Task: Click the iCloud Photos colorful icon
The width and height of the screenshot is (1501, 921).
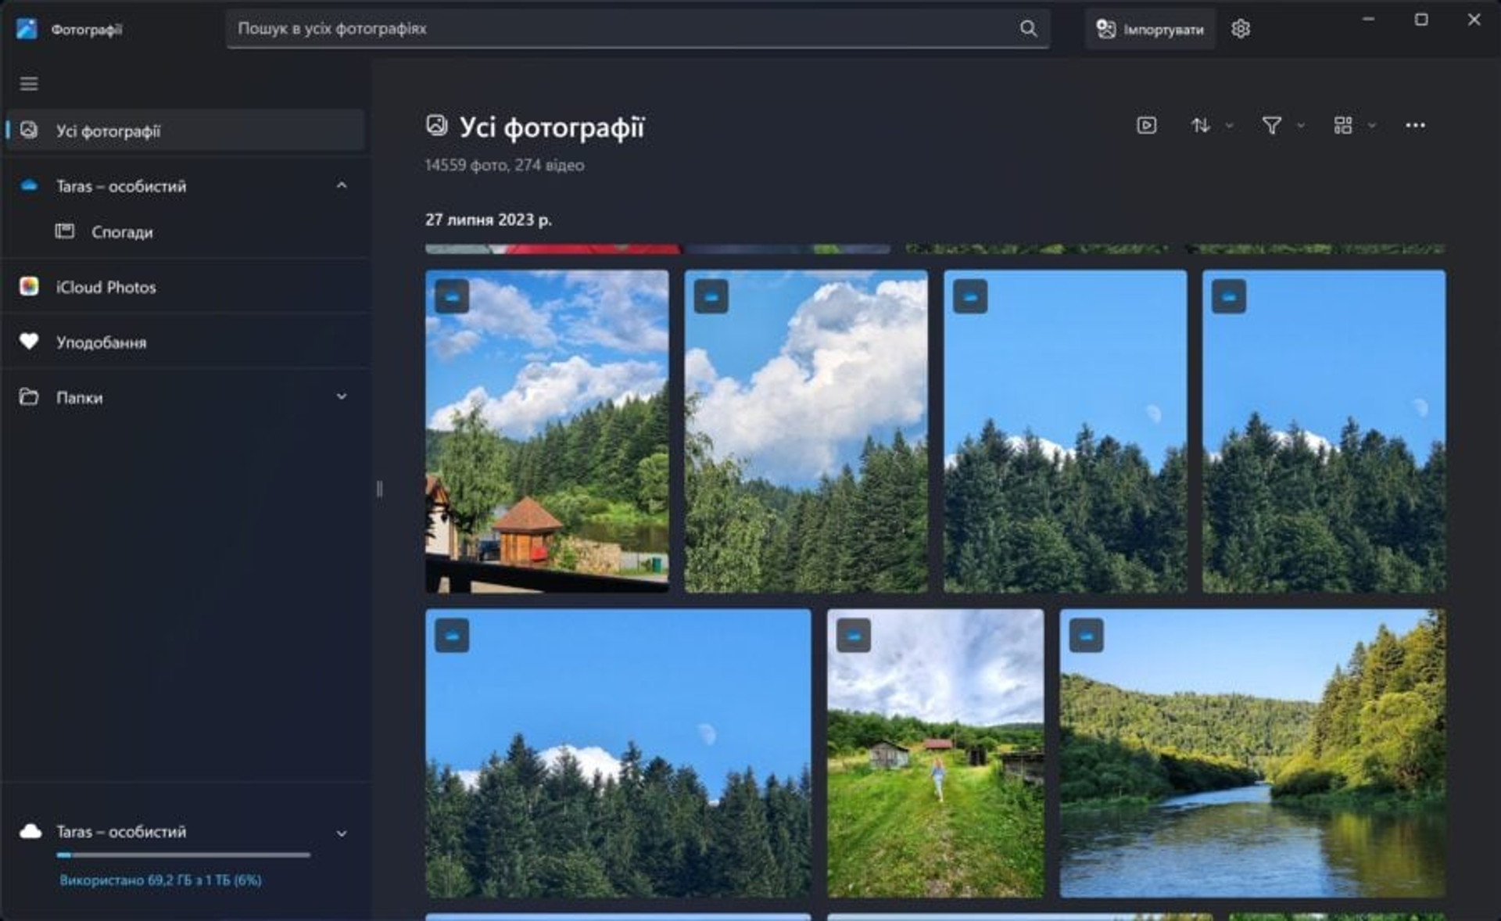Action: click(x=29, y=286)
